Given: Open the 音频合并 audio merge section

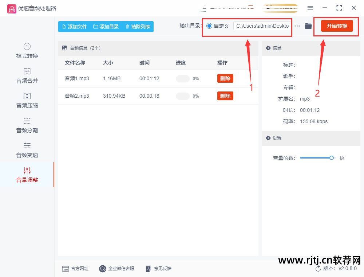Looking at the screenshot, I should 27,76.
